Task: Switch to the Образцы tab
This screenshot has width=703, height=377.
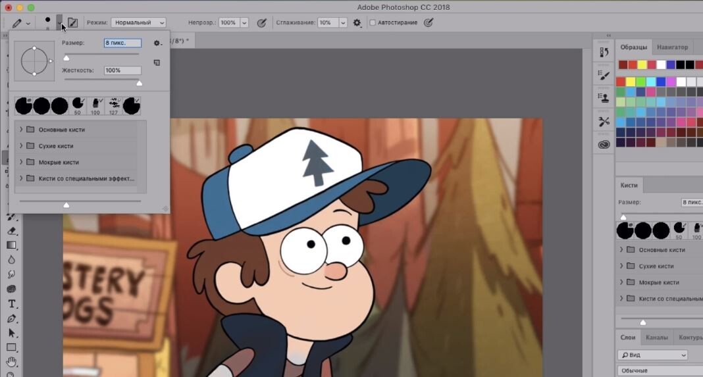Action: tap(633, 47)
